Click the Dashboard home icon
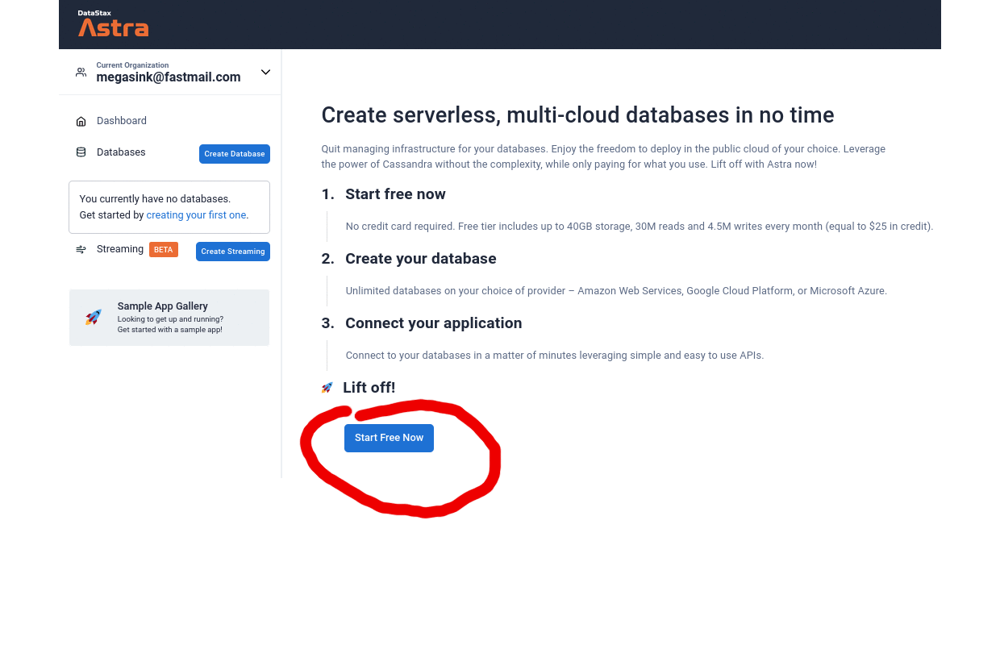 (x=81, y=121)
